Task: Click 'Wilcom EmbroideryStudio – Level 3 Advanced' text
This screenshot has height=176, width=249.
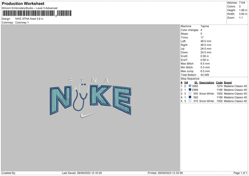Action: tap(29, 8)
